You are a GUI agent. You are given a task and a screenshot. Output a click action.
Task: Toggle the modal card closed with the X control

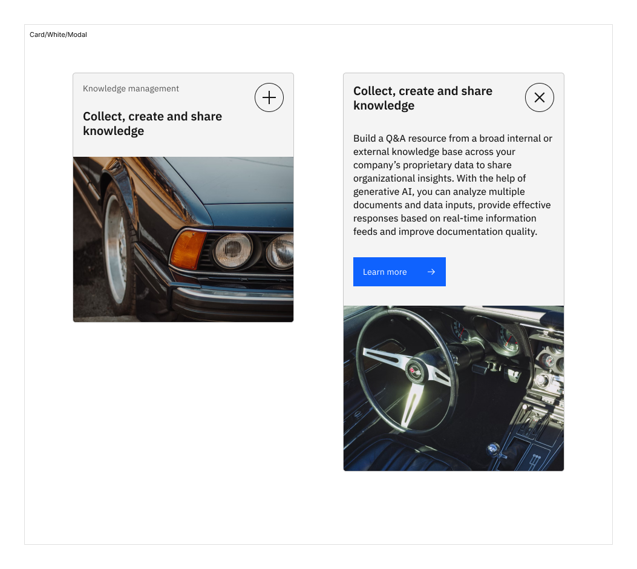[x=539, y=97]
